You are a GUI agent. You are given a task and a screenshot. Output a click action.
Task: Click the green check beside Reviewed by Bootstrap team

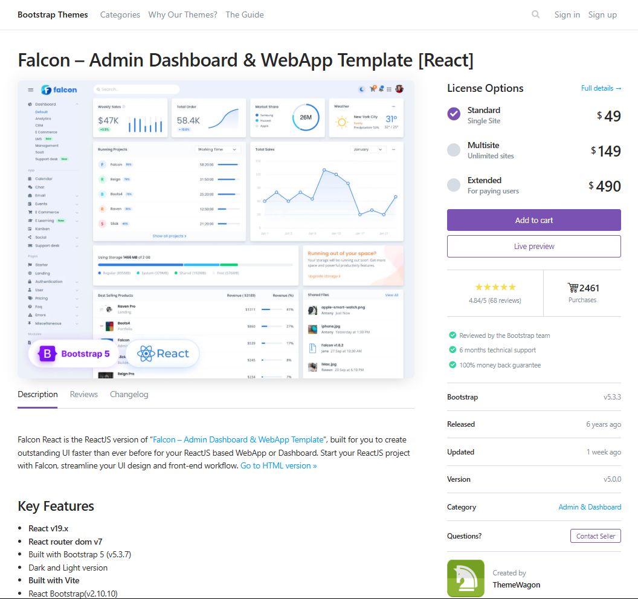tap(453, 335)
